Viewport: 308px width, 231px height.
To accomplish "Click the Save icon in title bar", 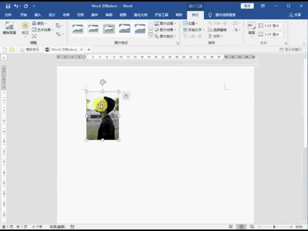I will tap(8, 6).
